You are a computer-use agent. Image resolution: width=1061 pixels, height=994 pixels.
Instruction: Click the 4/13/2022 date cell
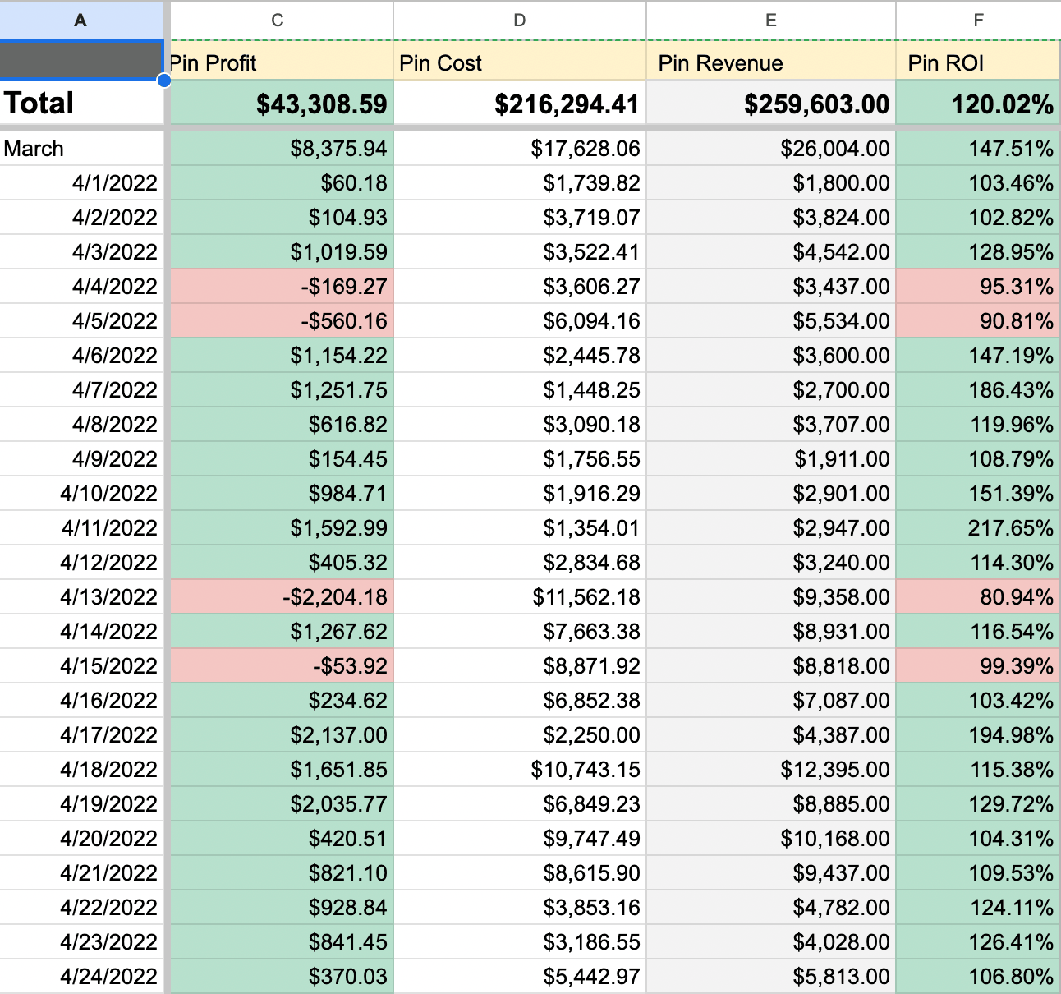(80, 597)
